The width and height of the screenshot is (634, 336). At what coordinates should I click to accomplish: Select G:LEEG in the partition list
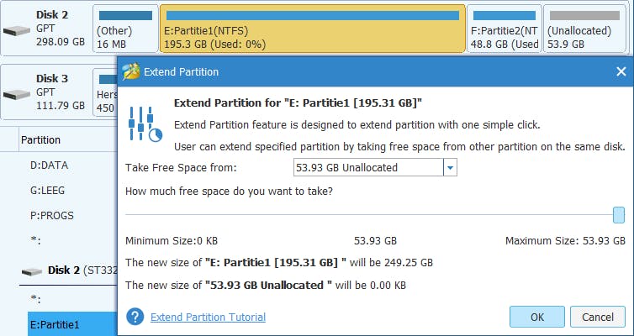pos(48,191)
